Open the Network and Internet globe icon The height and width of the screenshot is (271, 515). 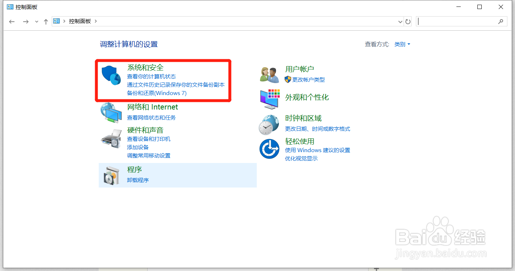click(x=111, y=112)
